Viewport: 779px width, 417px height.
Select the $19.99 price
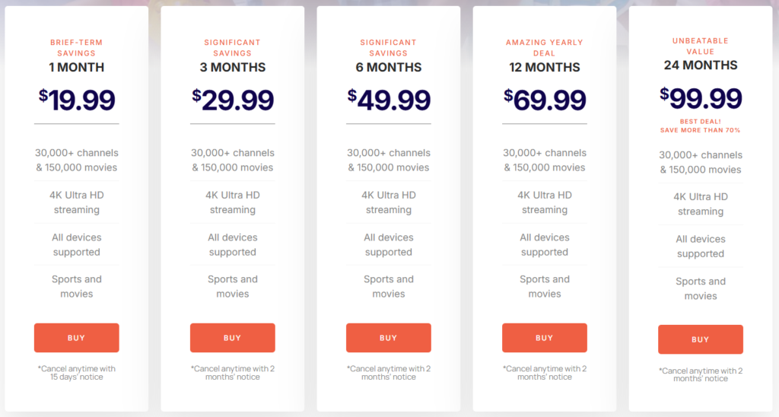77,100
